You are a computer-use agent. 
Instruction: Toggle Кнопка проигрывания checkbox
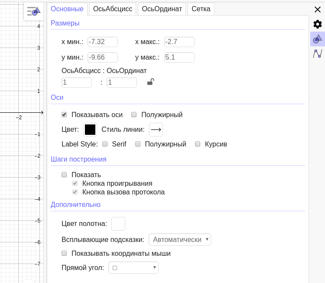(75, 183)
